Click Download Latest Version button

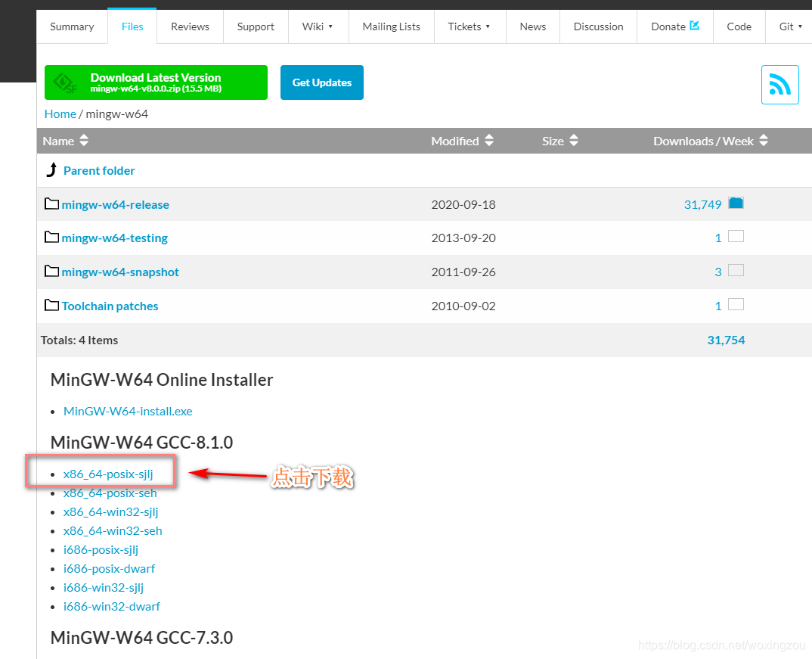pos(156,82)
